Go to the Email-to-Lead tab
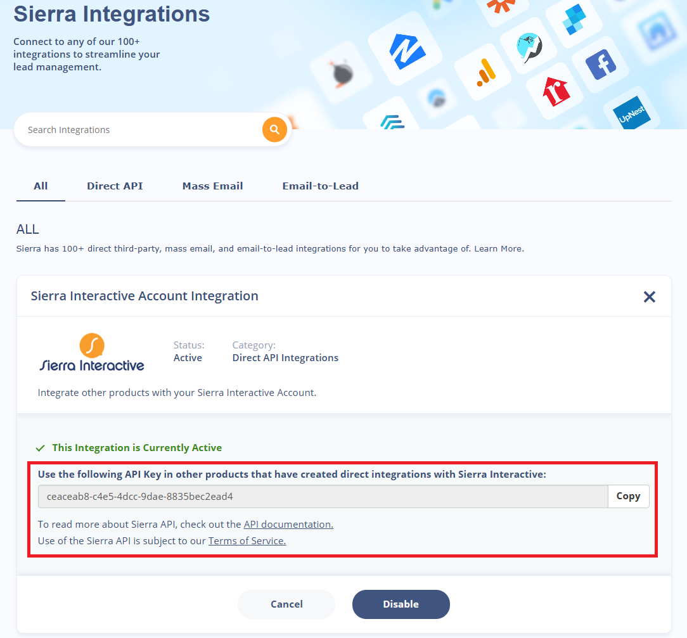This screenshot has width=687, height=638. 320,186
